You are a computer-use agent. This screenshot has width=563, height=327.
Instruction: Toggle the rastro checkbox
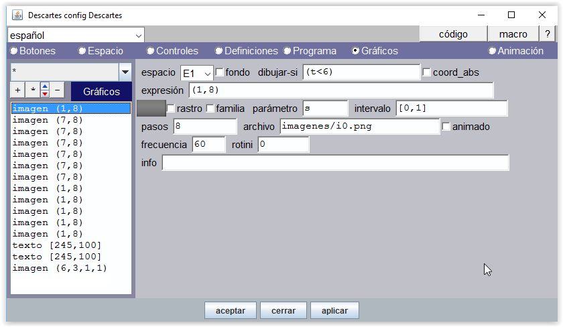click(171, 109)
